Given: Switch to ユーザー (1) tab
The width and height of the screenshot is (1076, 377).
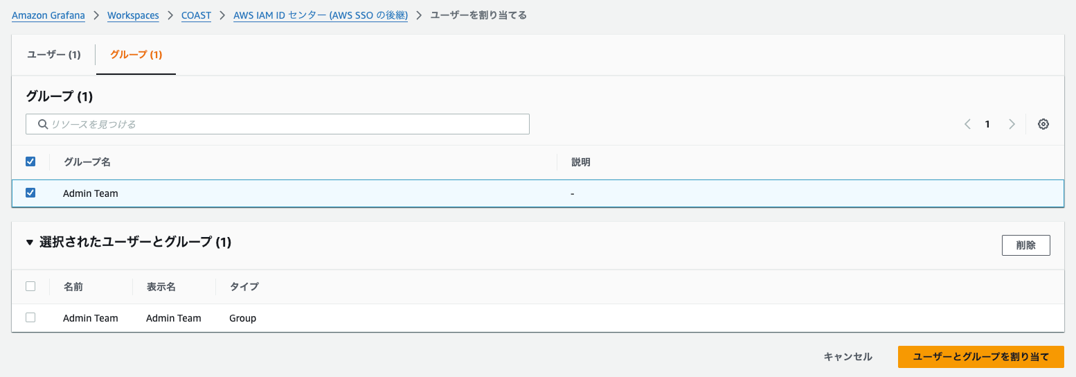Looking at the screenshot, I should point(54,55).
